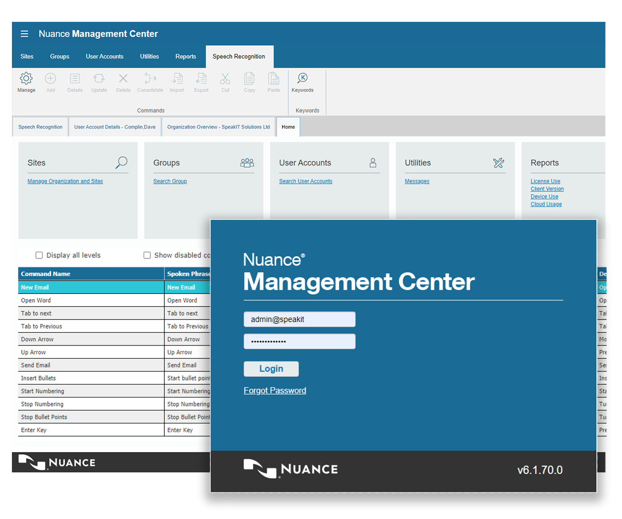The width and height of the screenshot is (622, 519).
Task: Click the Delete X icon
Action: [x=123, y=79]
